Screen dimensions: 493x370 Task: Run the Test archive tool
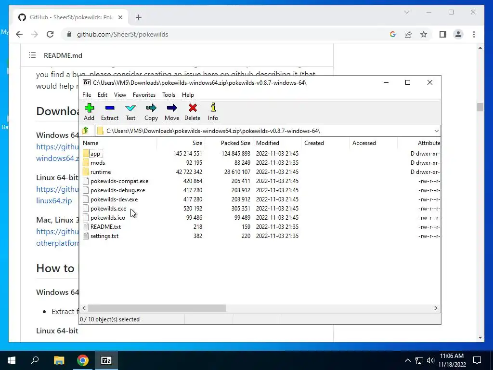coord(130,108)
